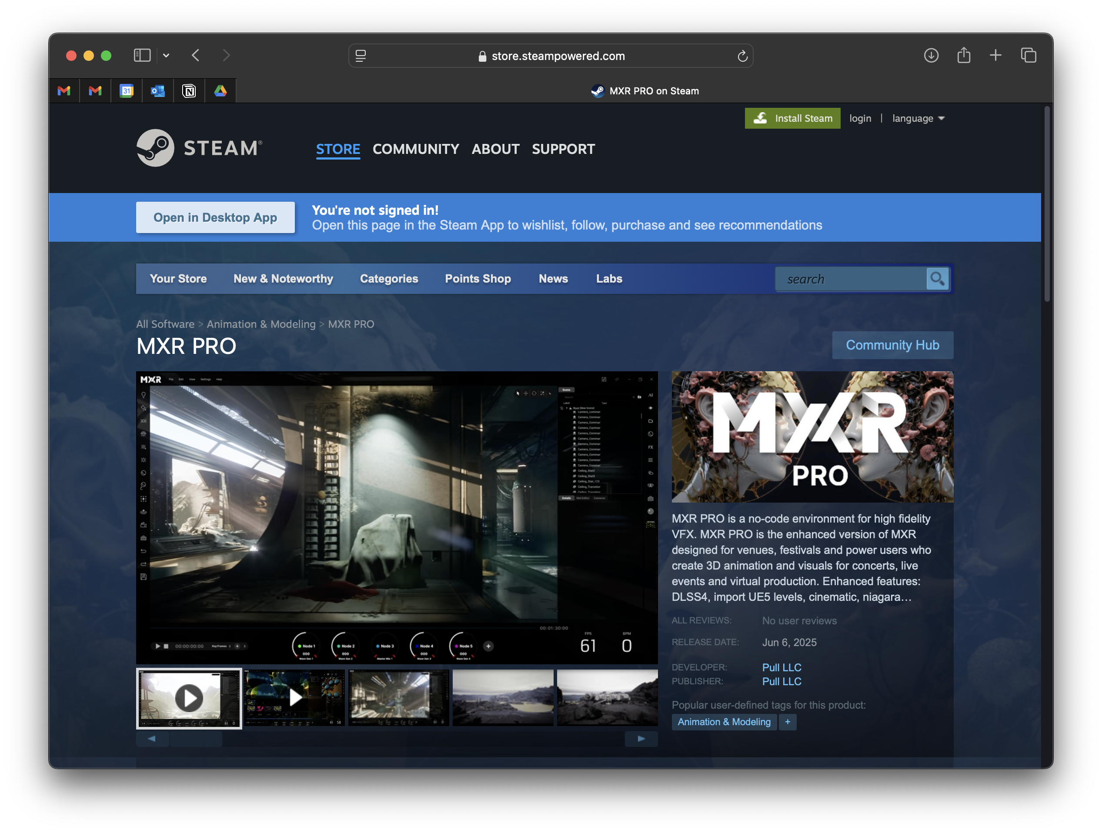Select the first trailer thumbnail
This screenshot has height=833, width=1102.
(x=189, y=698)
